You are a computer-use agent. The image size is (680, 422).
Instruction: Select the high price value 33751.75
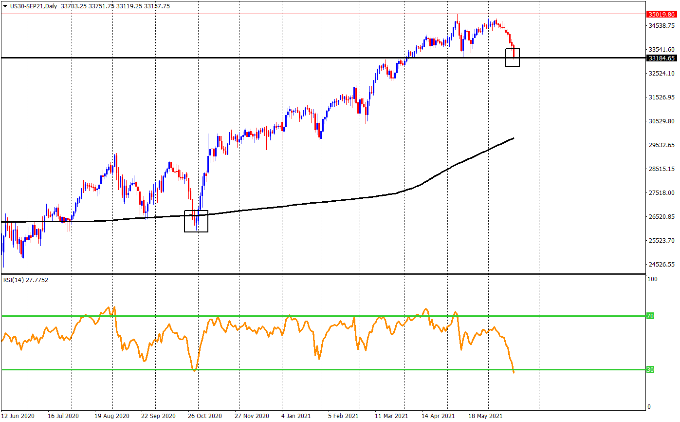point(101,6)
